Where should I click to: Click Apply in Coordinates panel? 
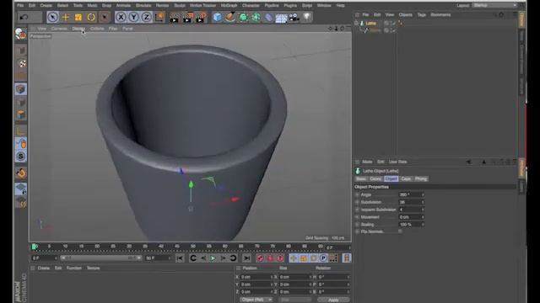333,300
